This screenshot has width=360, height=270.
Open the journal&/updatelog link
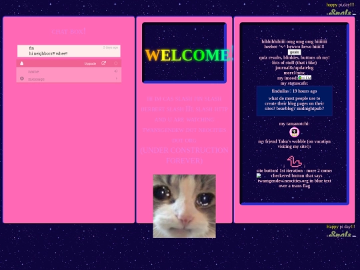click(295, 68)
